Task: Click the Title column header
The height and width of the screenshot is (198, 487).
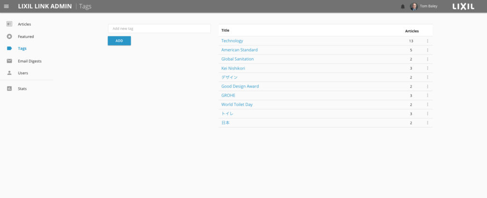Action: coord(225,30)
